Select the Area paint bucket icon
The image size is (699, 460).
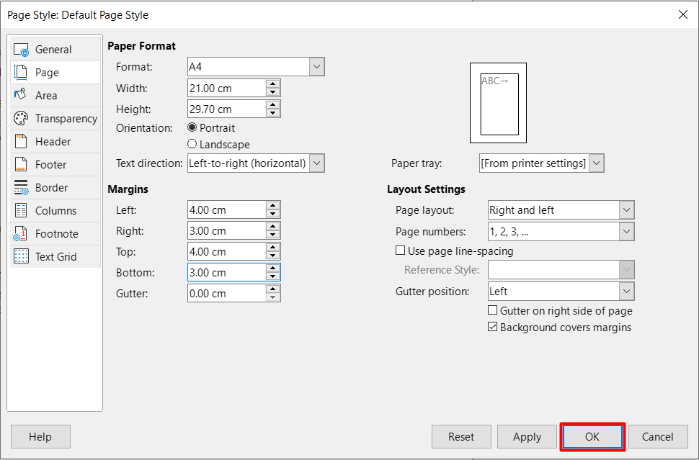[22, 96]
